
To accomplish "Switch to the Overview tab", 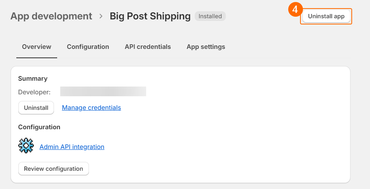I will click(37, 47).
